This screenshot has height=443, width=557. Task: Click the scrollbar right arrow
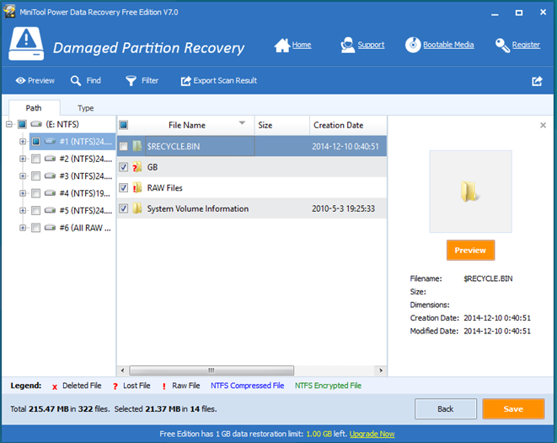(381, 370)
